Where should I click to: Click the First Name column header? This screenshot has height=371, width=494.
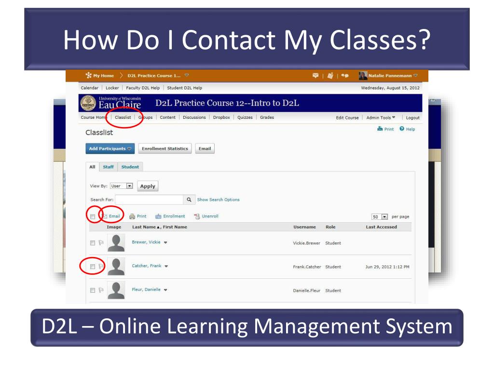pyautogui.click(x=175, y=227)
